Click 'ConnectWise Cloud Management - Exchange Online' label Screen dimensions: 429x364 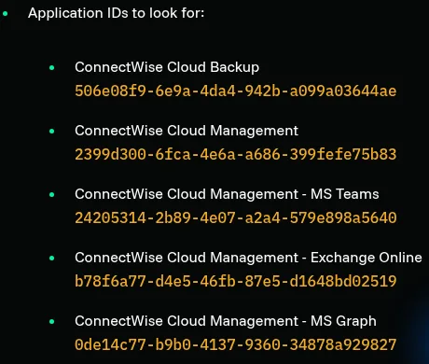click(248, 258)
